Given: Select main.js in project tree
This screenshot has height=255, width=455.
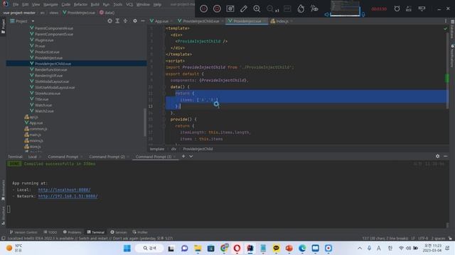Looking at the screenshot, I should (x=35, y=135).
